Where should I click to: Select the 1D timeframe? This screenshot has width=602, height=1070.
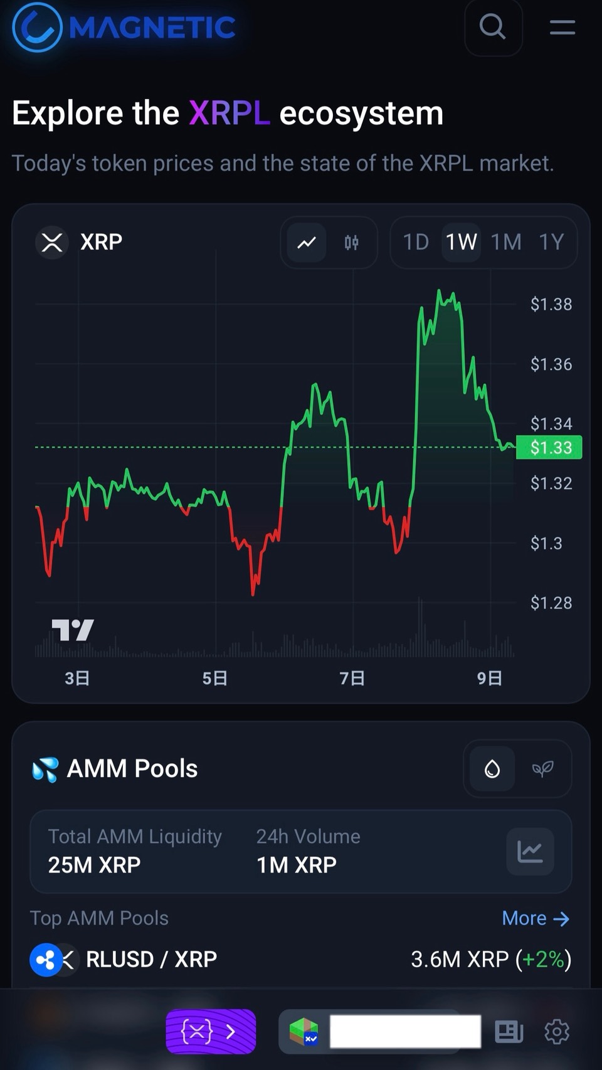click(415, 242)
